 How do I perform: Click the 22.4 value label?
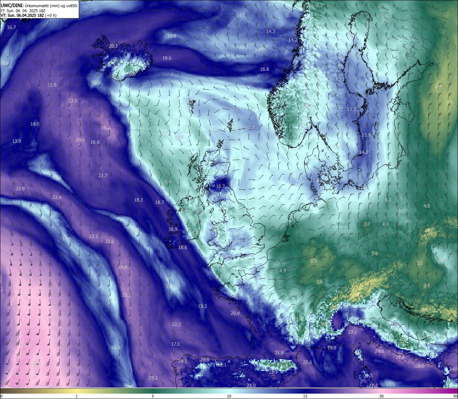point(57,197)
